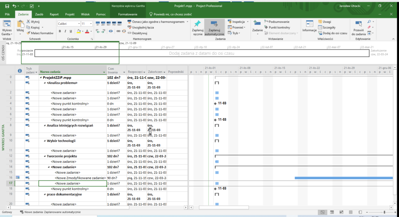Viewport: 399px width, 217px height.
Task: Click the Save icon in quick access toolbar
Action: (x=7, y=6)
